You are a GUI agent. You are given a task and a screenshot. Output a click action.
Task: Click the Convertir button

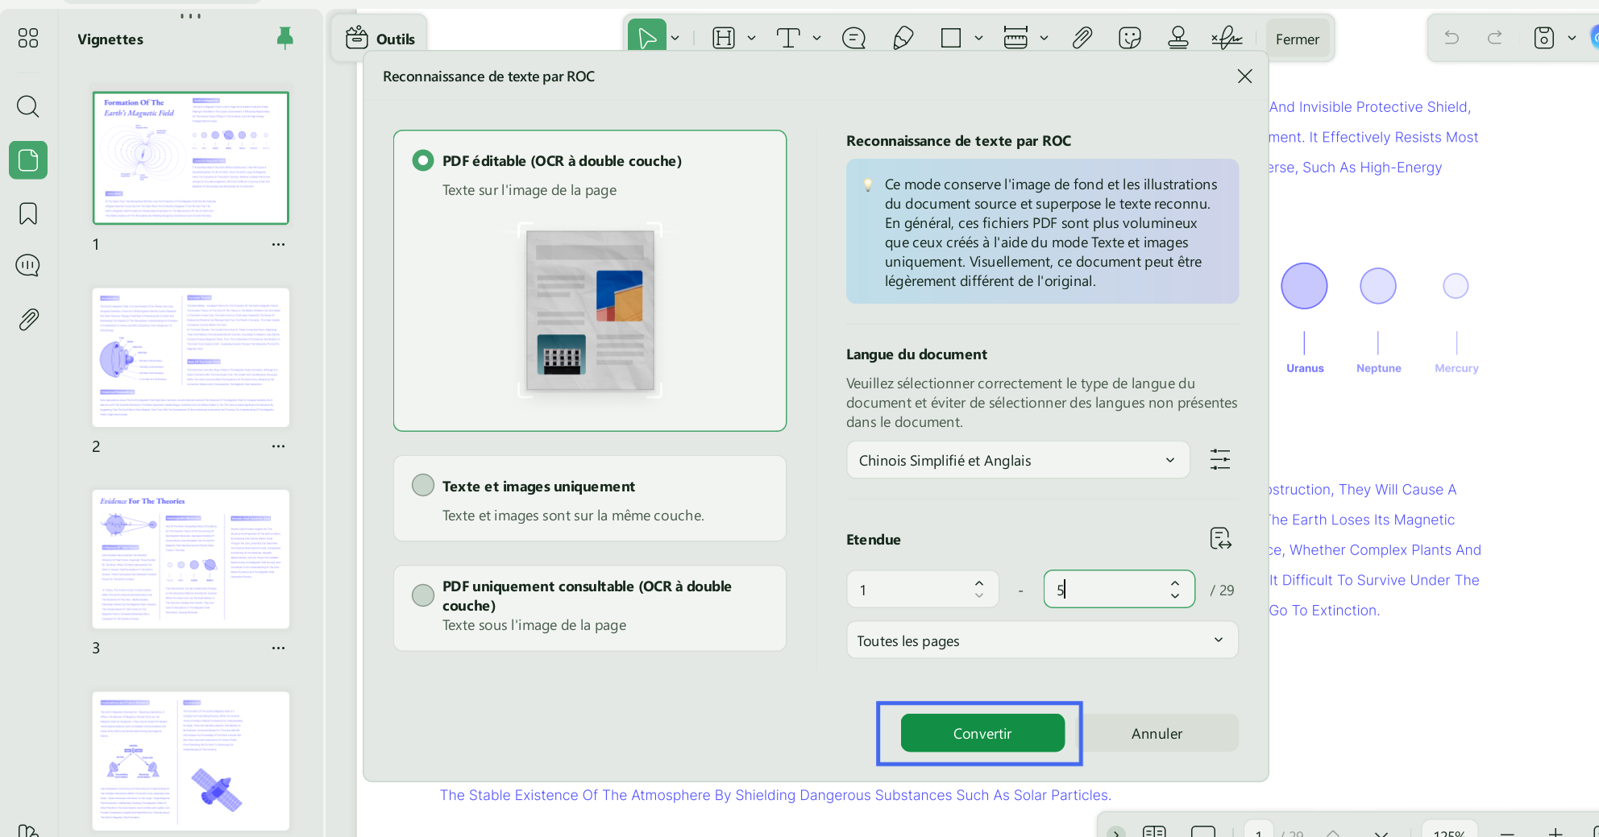tap(982, 733)
